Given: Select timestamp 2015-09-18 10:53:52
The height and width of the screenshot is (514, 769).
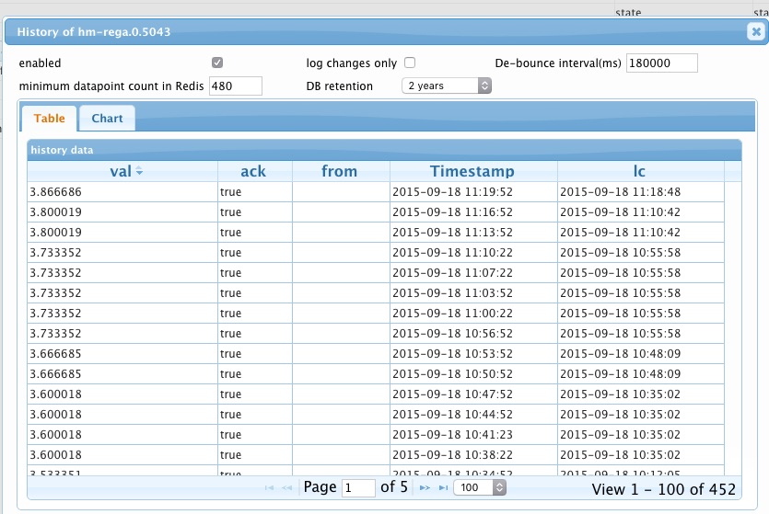Looking at the screenshot, I should (473, 353).
